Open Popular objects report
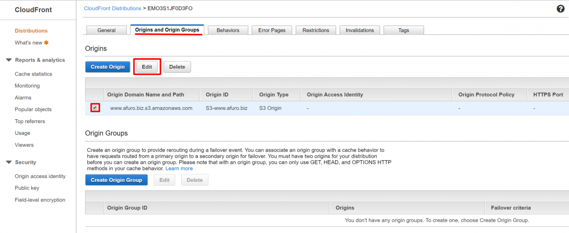 (x=33, y=109)
